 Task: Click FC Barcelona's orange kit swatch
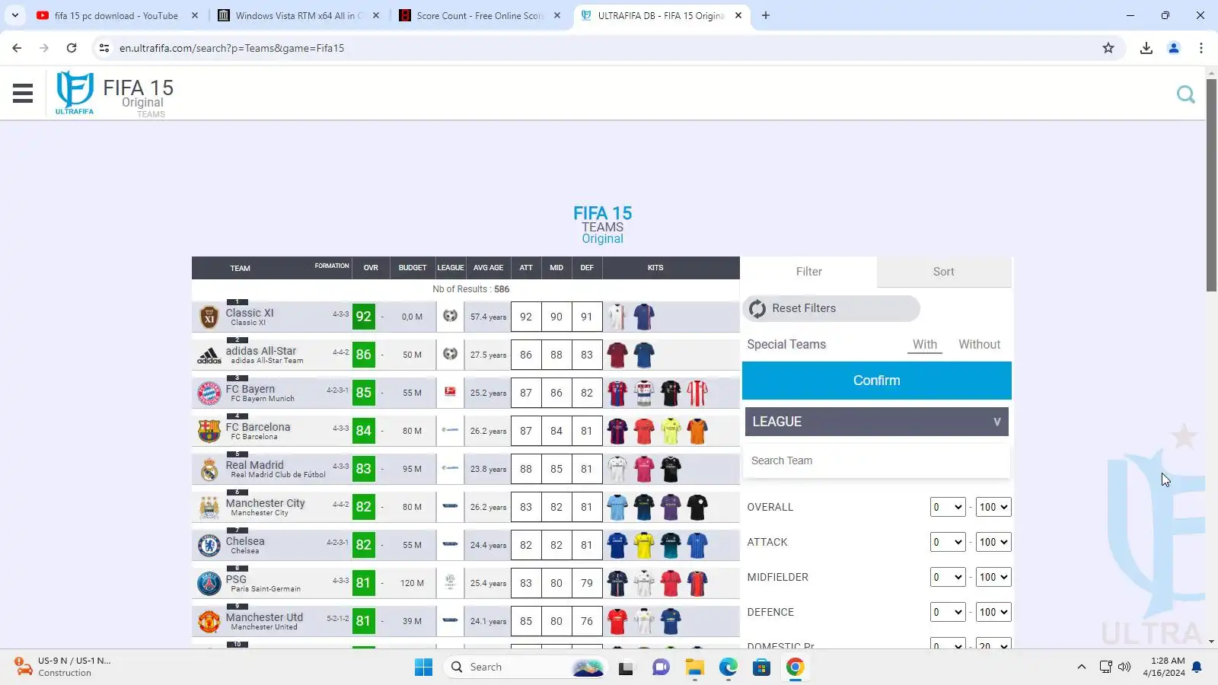[697, 431]
